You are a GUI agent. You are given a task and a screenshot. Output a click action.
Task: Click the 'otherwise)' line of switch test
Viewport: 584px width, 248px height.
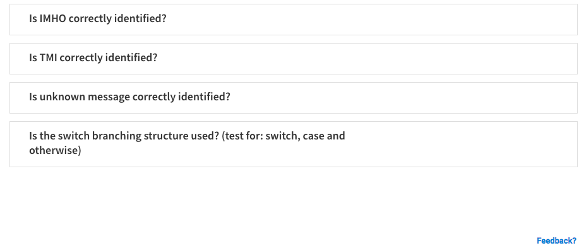55,151
